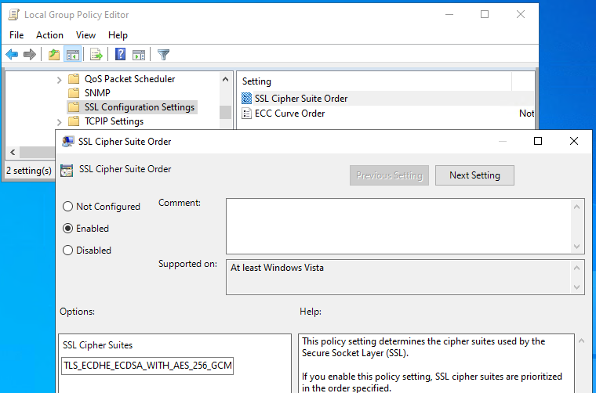The width and height of the screenshot is (596, 393).
Task: Select the Not Configured radio button
Action: (67, 207)
